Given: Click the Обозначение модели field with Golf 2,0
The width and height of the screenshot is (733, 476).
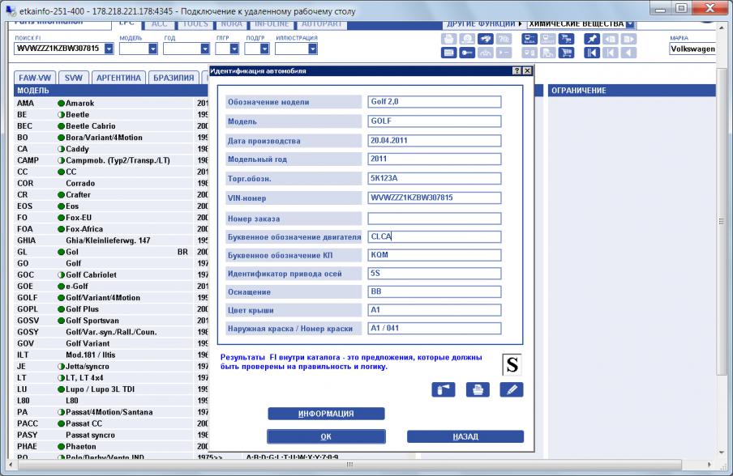Looking at the screenshot, I should point(435,102).
